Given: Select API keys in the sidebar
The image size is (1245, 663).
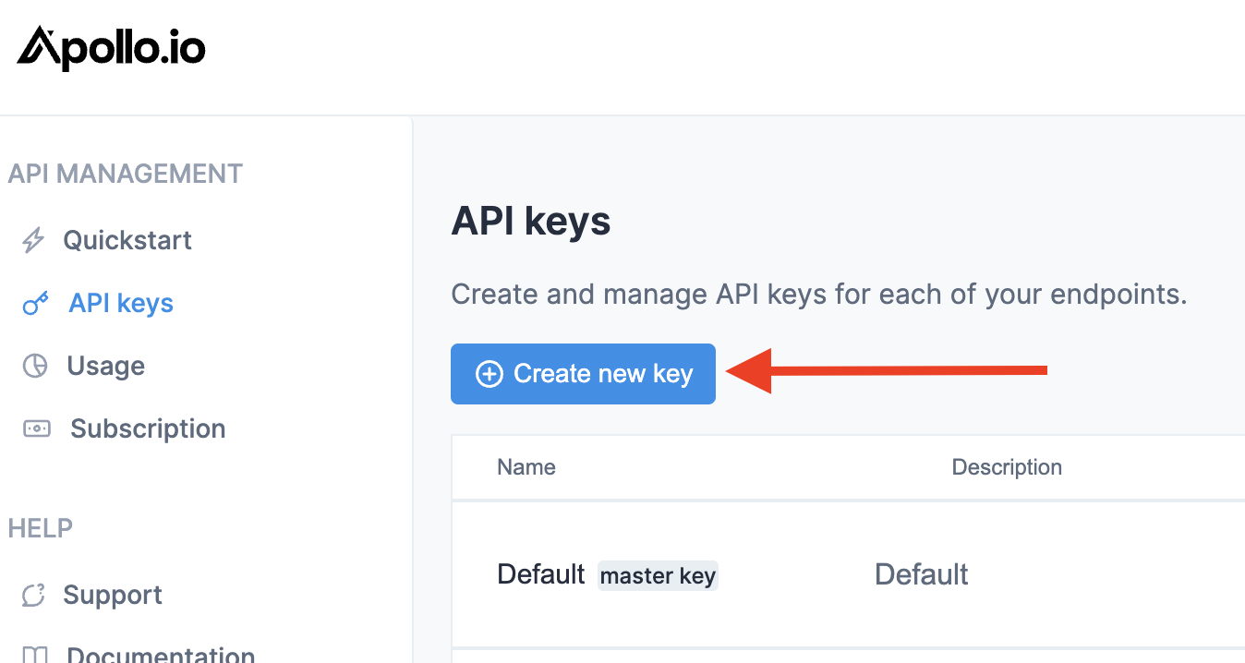Looking at the screenshot, I should pyautogui.click(x=120, y=302).
